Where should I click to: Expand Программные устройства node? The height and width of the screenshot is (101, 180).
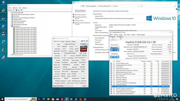click(x=10, y=24)
